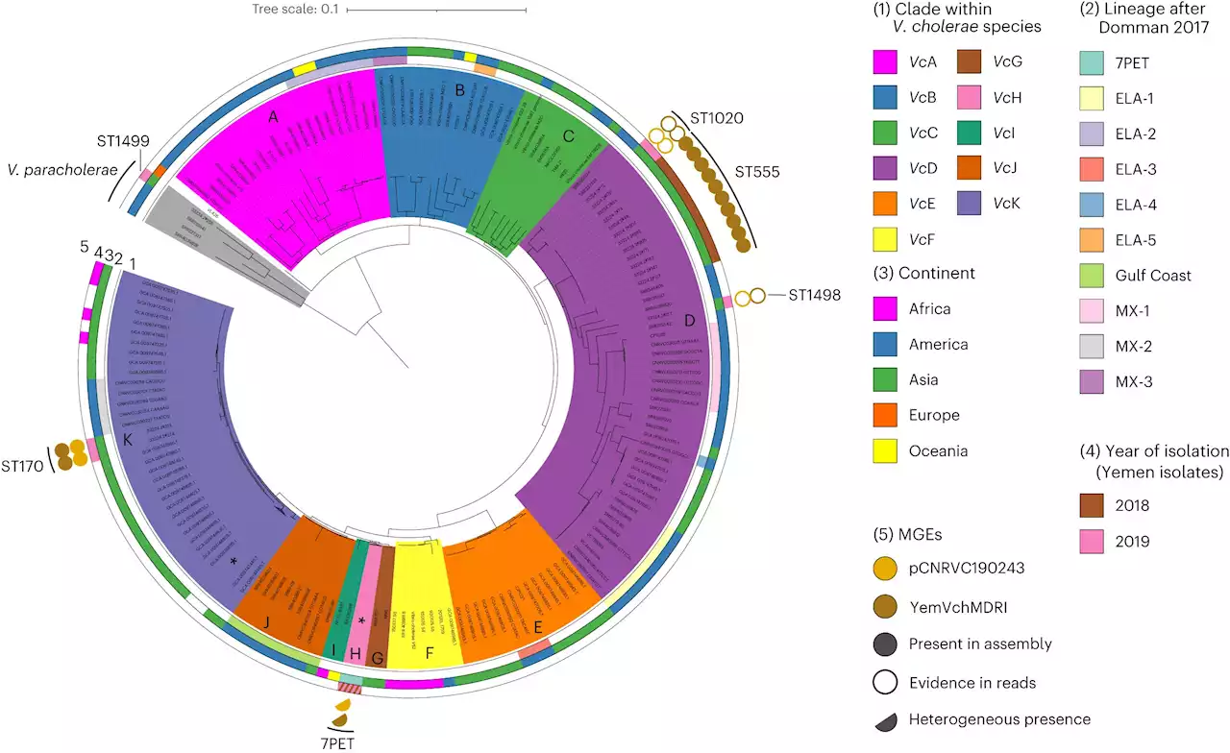Click clade letter A in the magenta sector
The height and width of the screenshot is (753, 1230).
click(x=274, y=117)
